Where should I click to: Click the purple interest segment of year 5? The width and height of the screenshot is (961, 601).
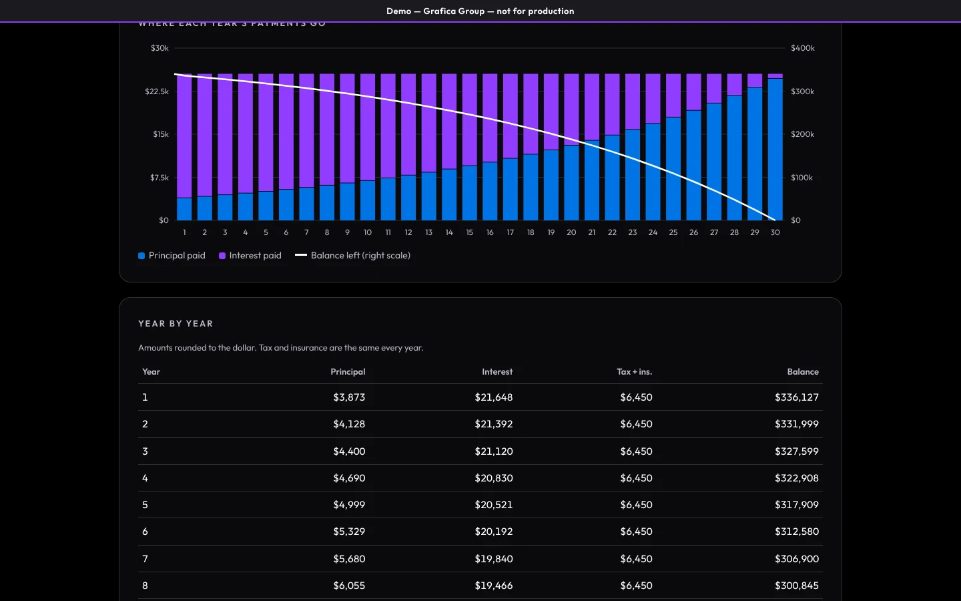pos(266,133)
